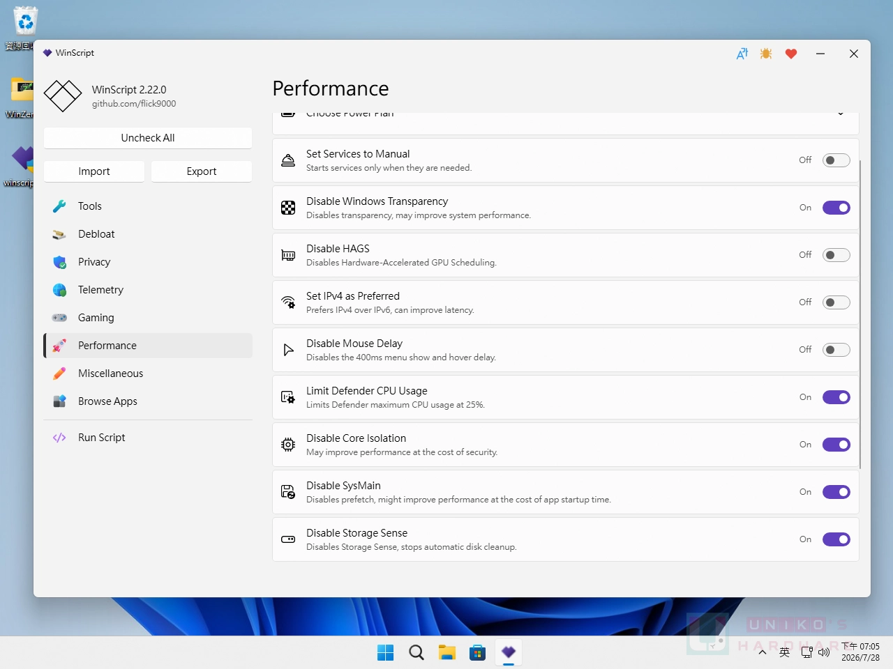This screenshot has width=893, height=669.
Task: Open taskbar Search
Action: click(417, 652)
